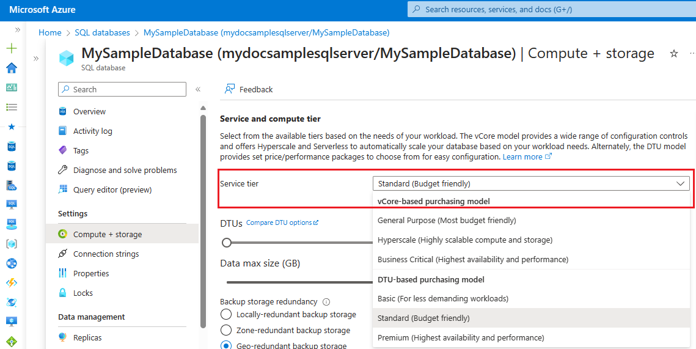
Task: Click the Replicas globe icon
Action: (x=62, y=337)
